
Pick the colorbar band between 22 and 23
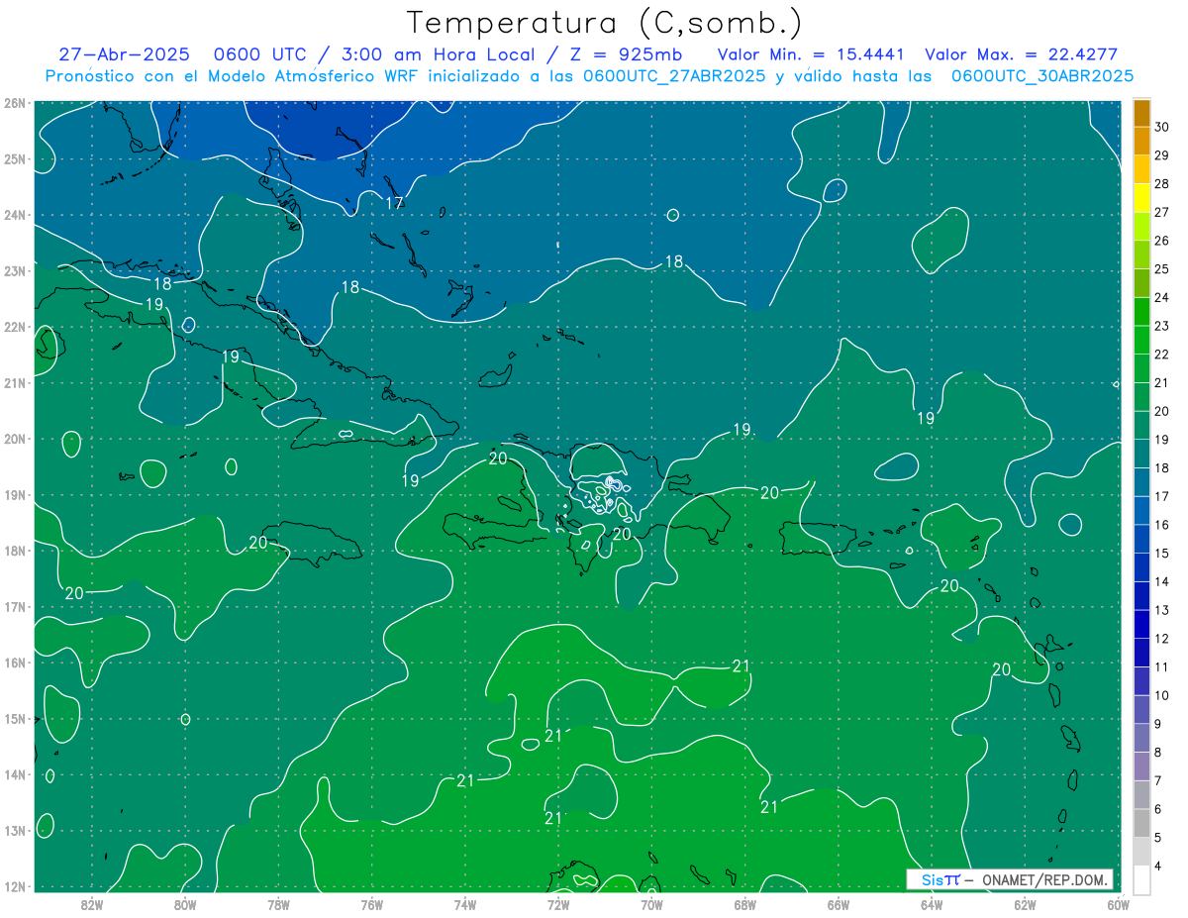(1141, 340)
